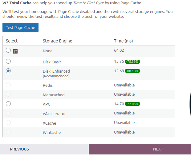Click the Time (ms) column header

pyautogui.click(x=124, y=41)
